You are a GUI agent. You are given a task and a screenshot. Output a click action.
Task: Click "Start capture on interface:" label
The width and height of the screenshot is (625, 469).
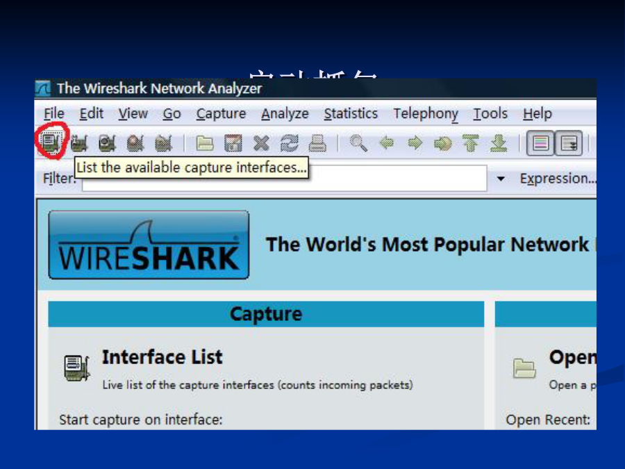click(x=141, y=420)
